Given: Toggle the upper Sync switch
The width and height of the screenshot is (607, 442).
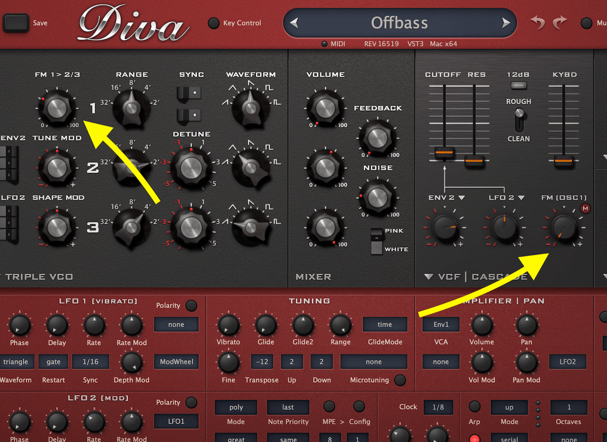Looking at the screenshot, I should click(x=189, y=93).
